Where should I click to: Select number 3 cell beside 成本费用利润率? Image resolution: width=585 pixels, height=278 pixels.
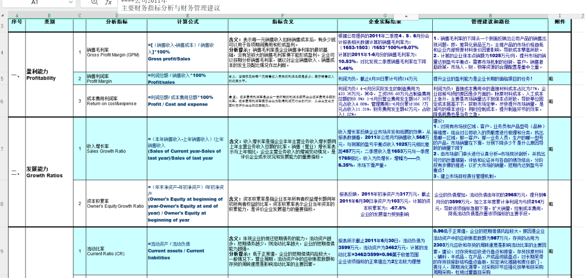click(x=80, y=101)
